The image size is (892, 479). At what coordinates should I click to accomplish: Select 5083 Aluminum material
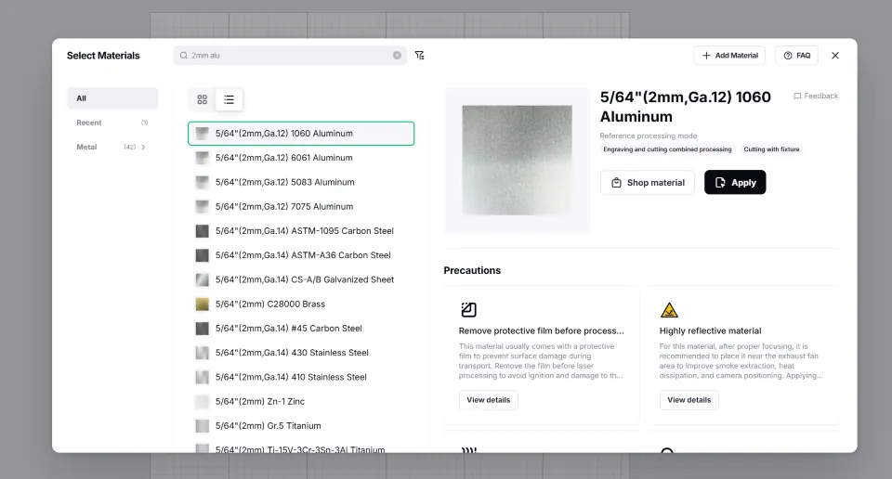pos(301,182)
